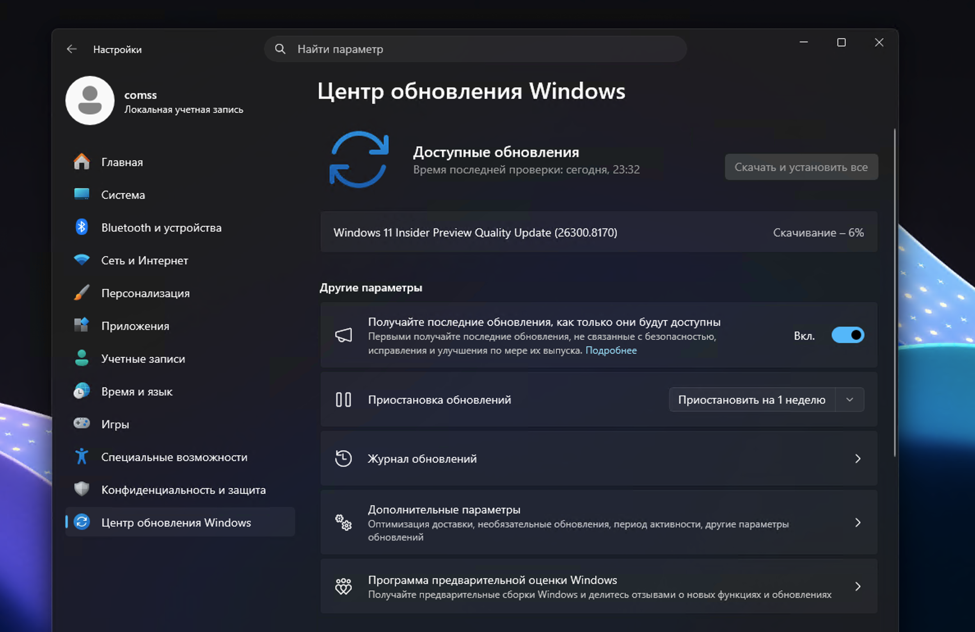The height and width of the screenshot is (632, 975).
Task: Select the Персонализация brush icon
Action: pyautogui.click(x=82, y=293)
